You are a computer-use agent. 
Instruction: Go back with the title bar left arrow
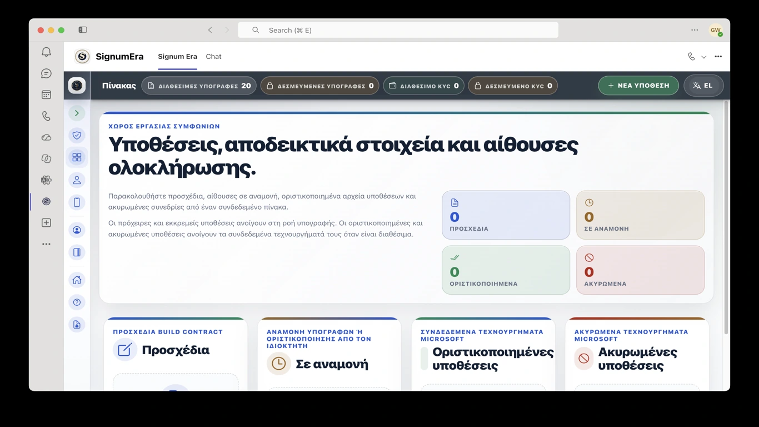coord(210,30)
